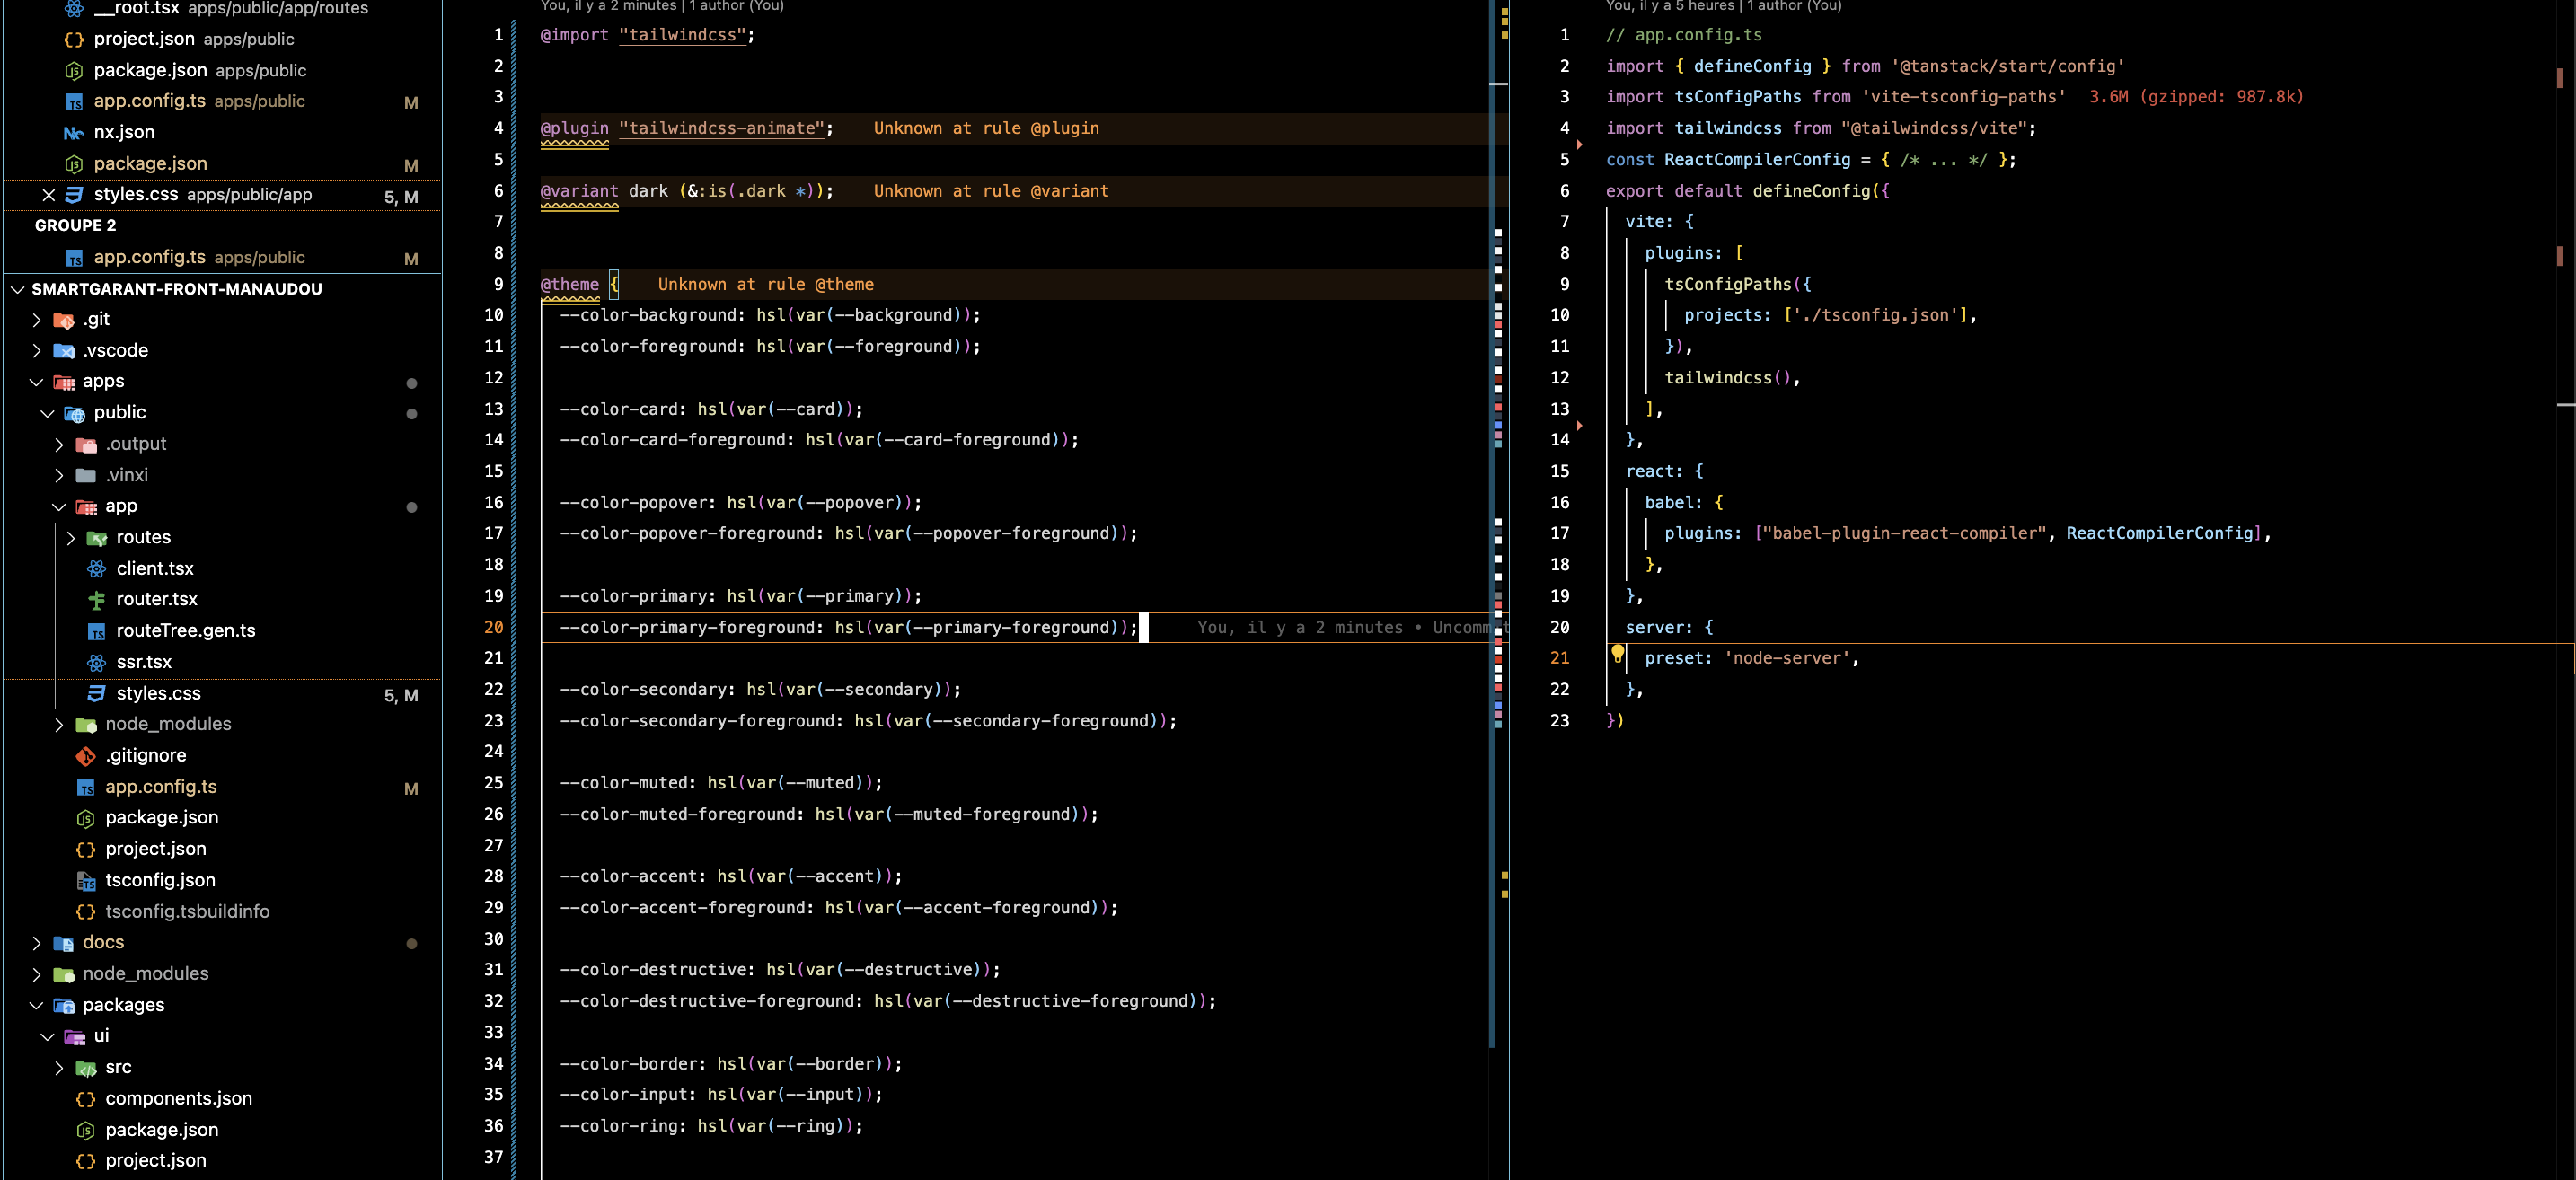2576x1180 pixels.
Task: Click the blame CodeLens above styles.css line 1
Action: point(662,6)
